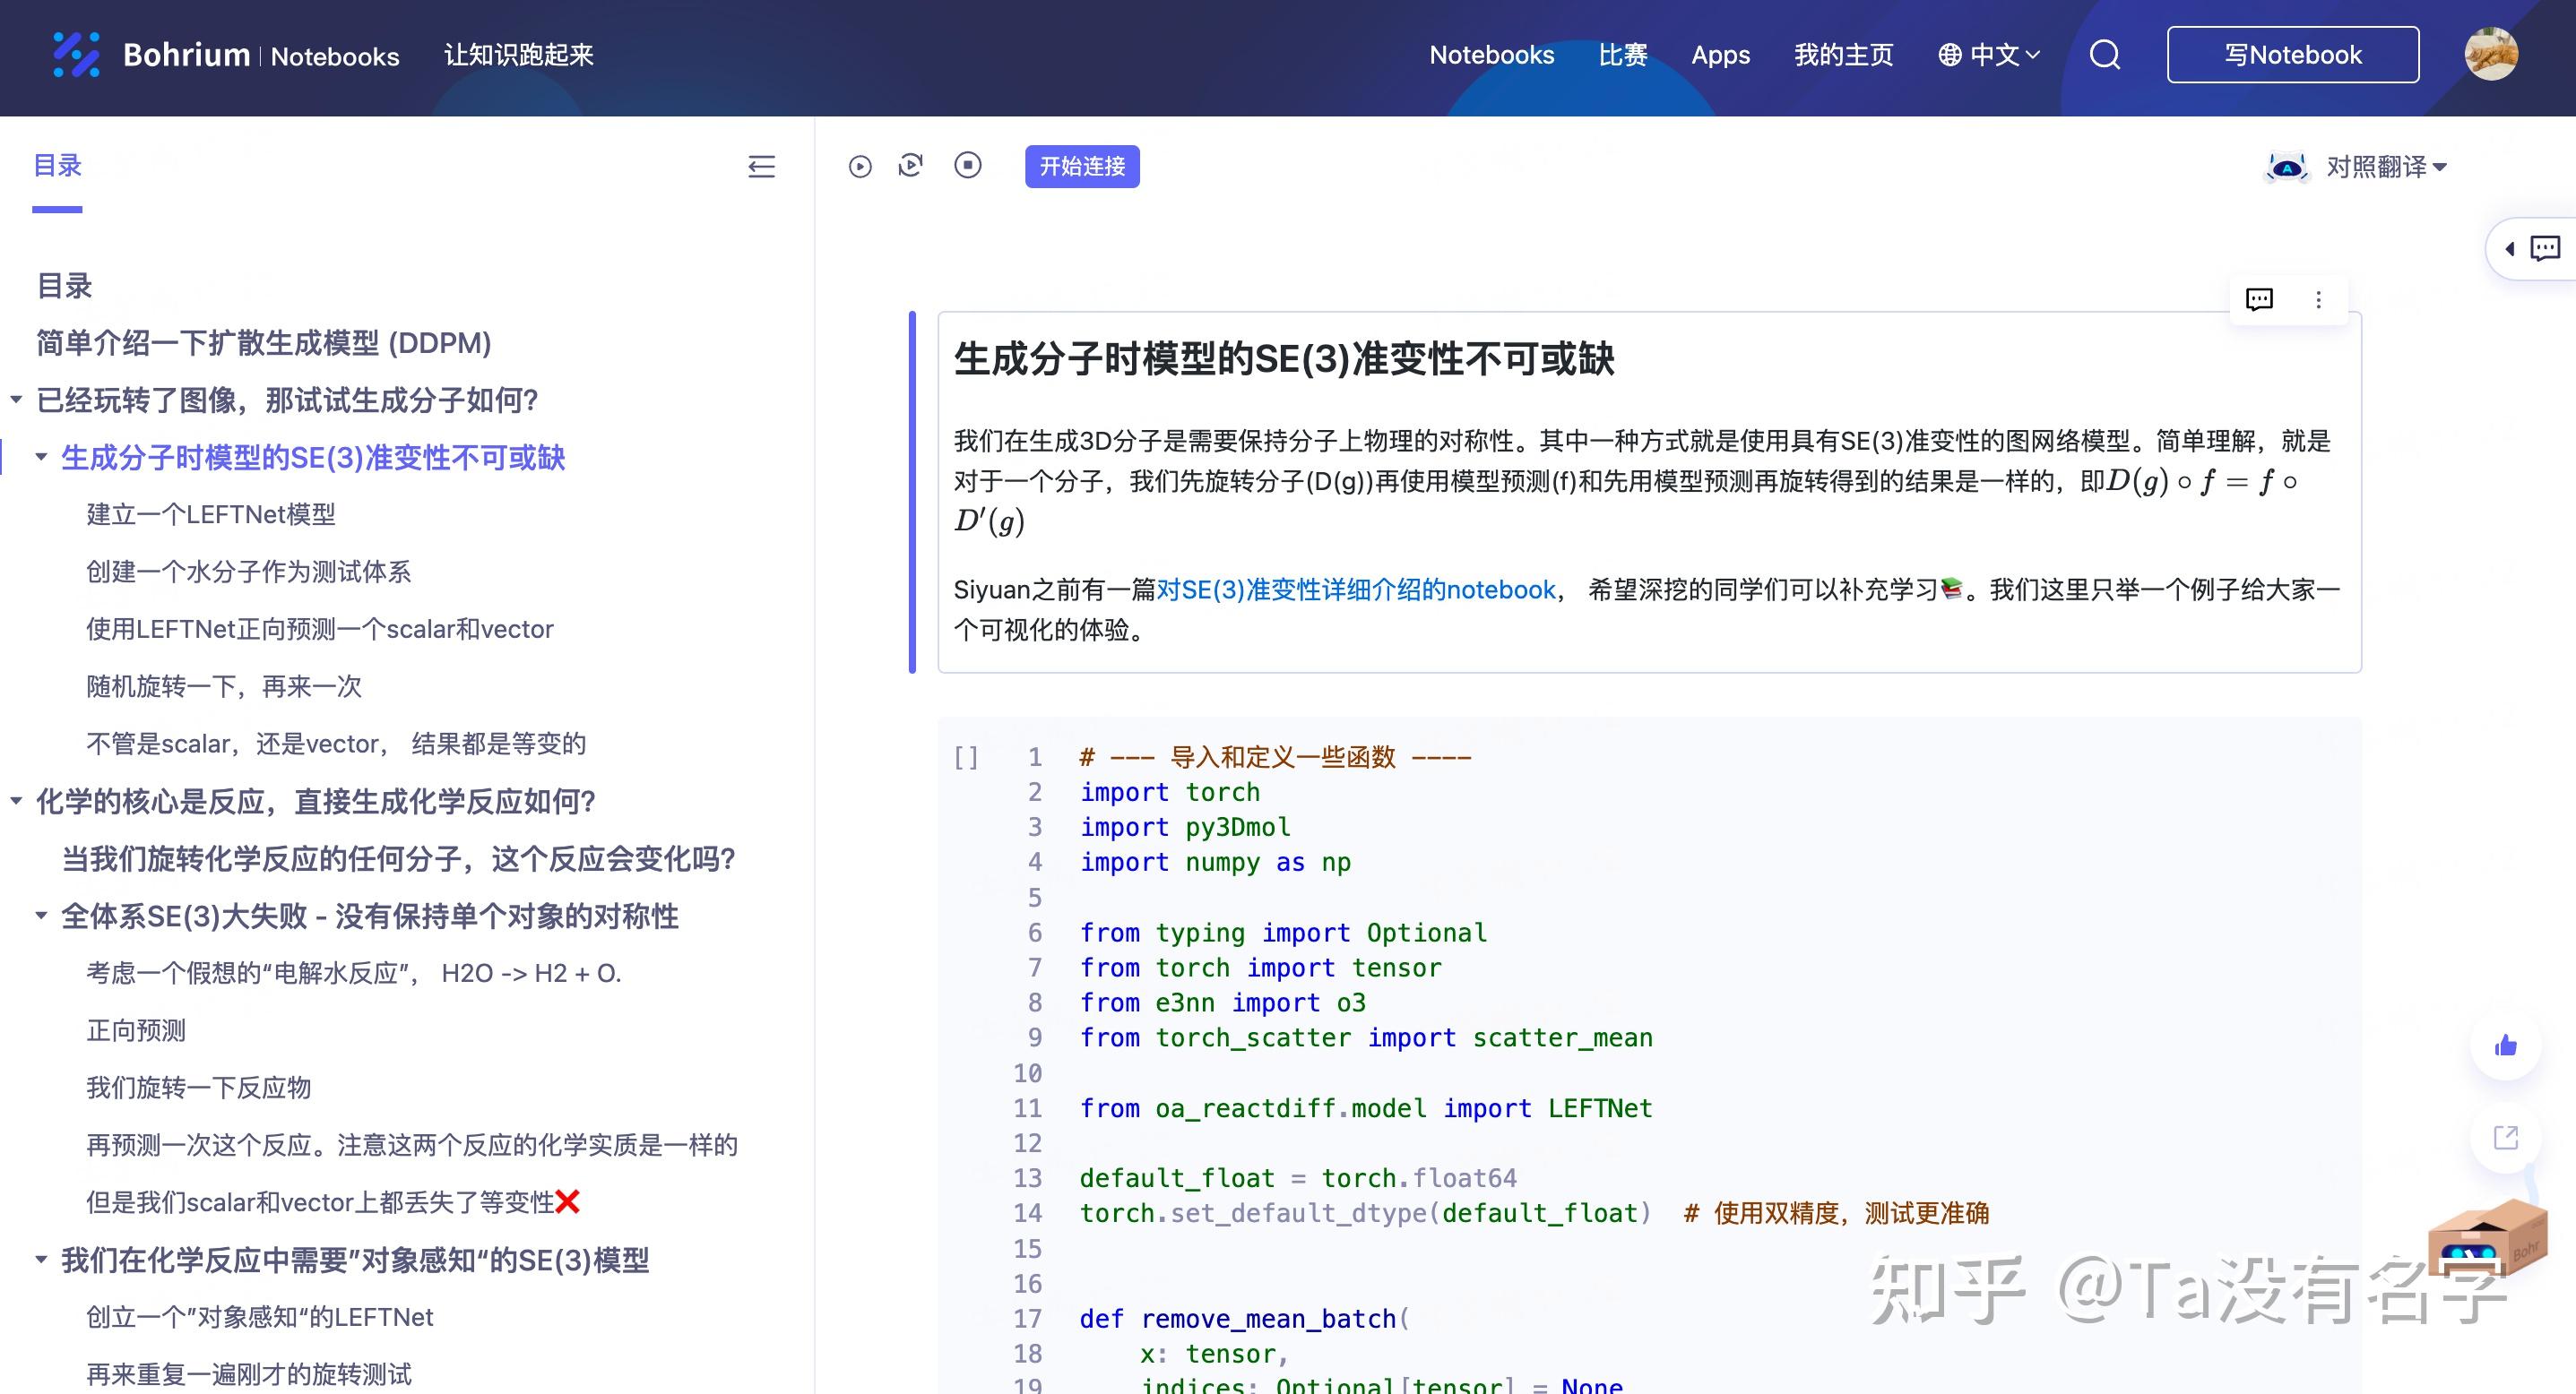Stop kernel execution with the stop icon
Viewport: 2576px width, 1394px height.
968,166
